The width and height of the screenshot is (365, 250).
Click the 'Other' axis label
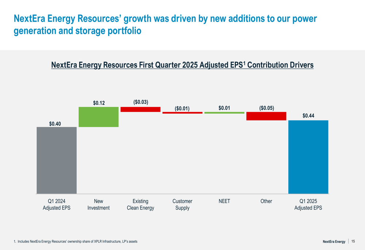click(x=266, y=201)
